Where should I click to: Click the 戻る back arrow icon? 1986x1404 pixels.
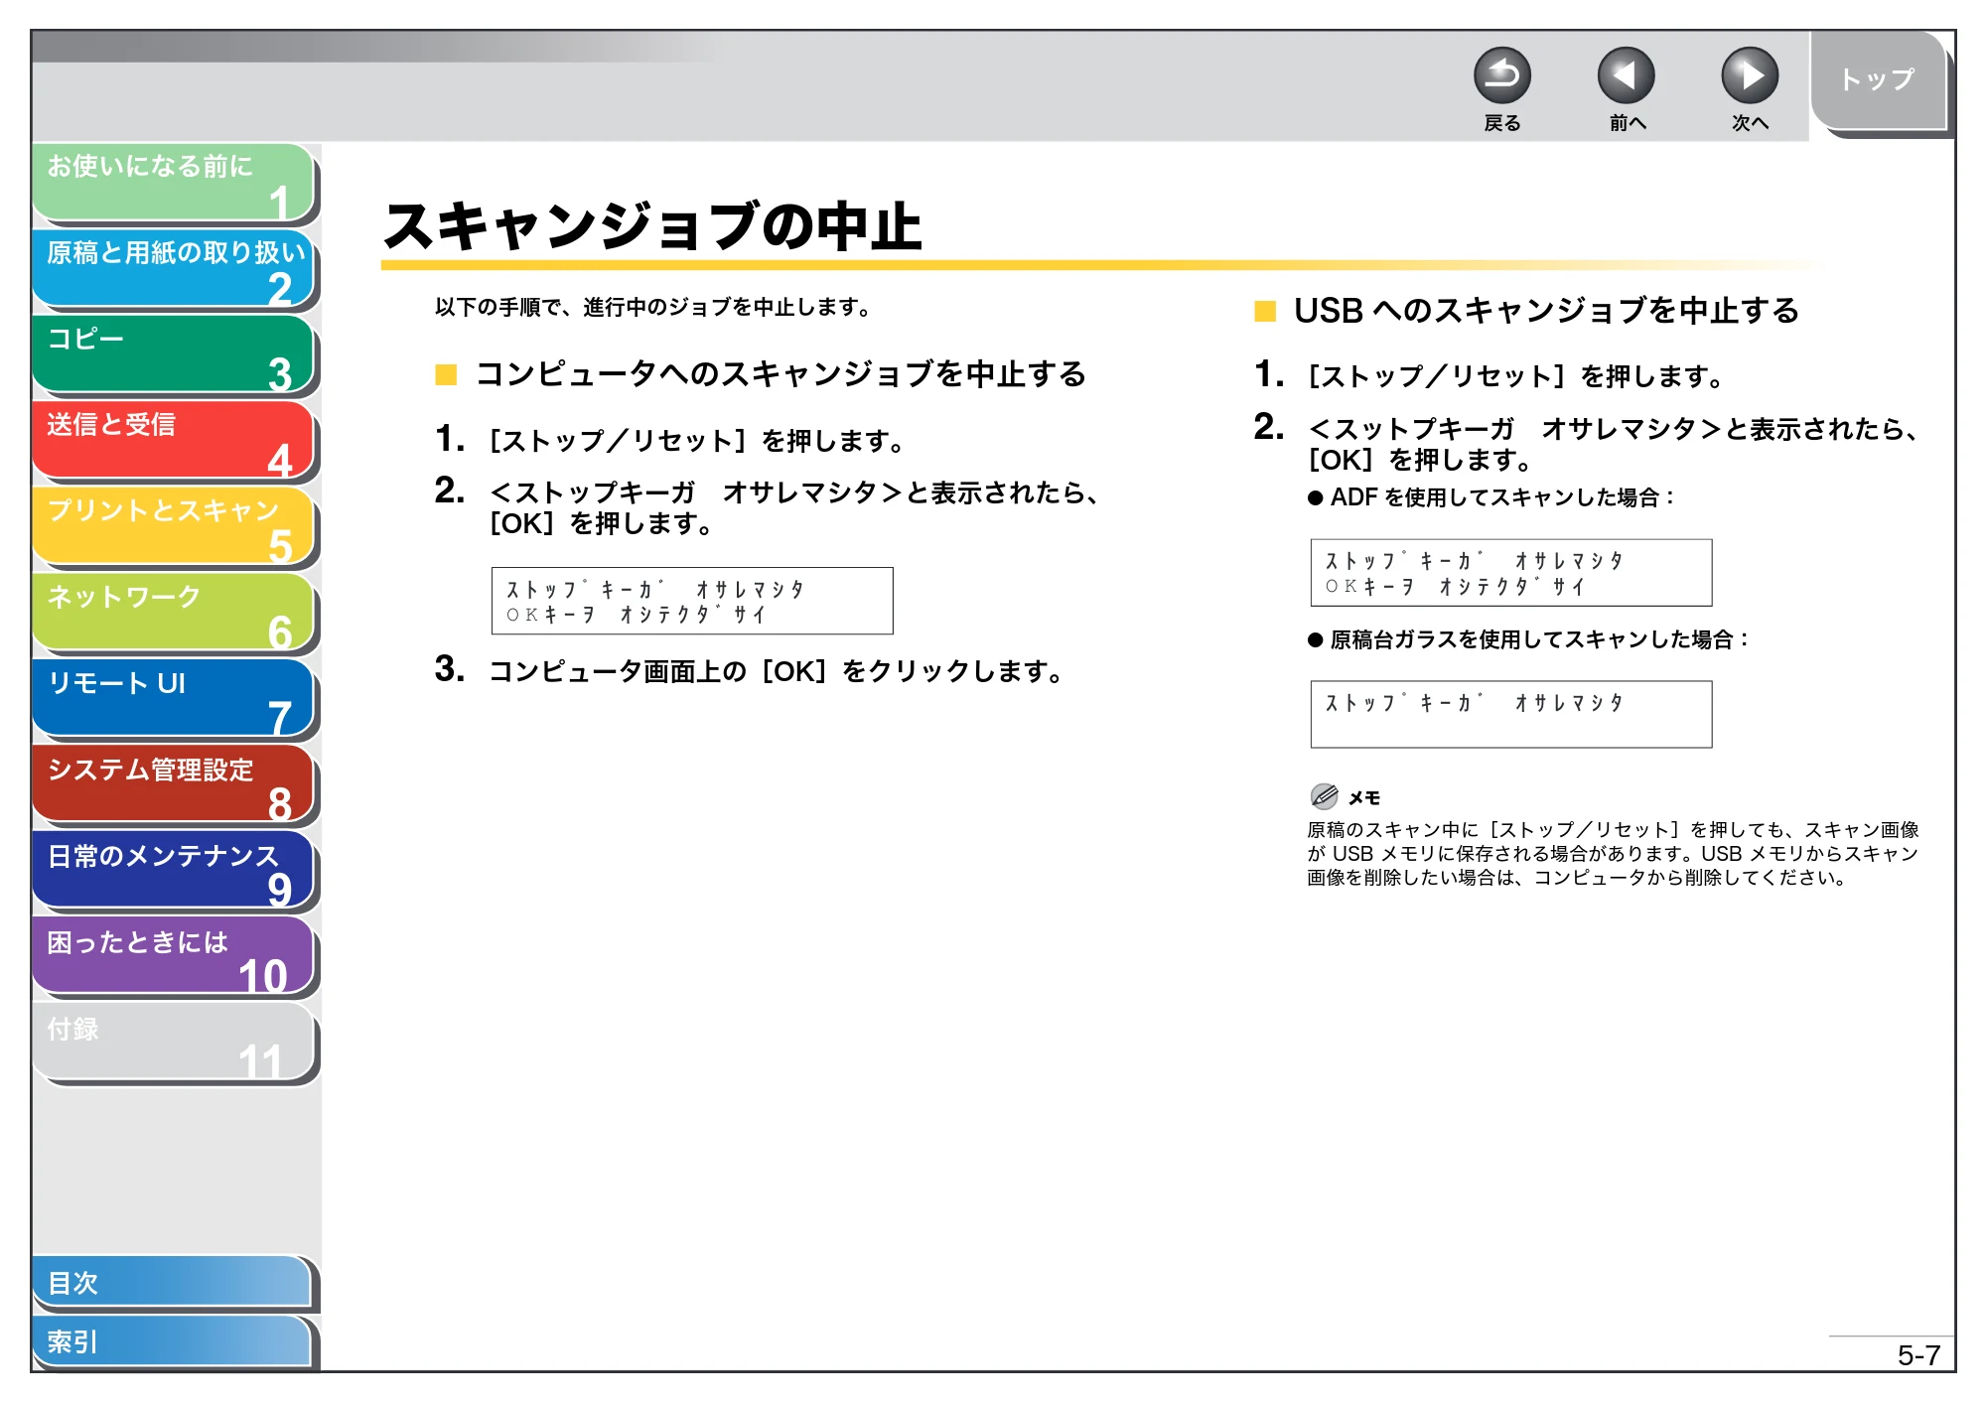pos(1501,75)
